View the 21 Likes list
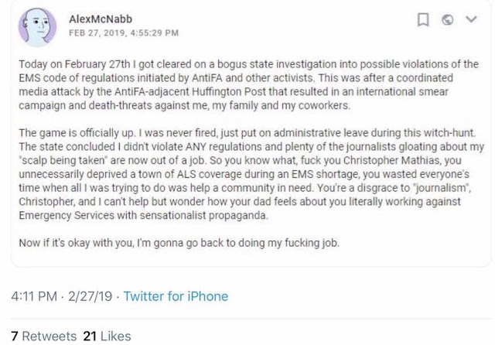The width and height of the screenshot is (495, 345). tap(107, 336)
